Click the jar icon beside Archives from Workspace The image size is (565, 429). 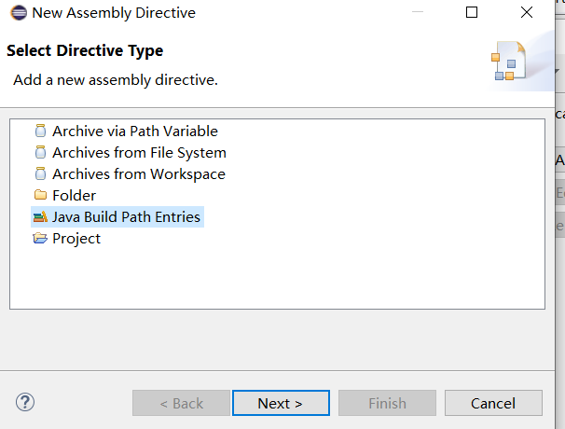[x=40, y=174]
